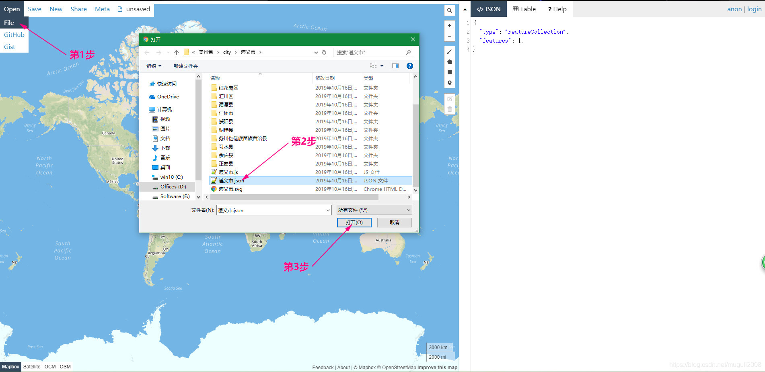Viewport: 765px width, 372px height.
Task: Zoom in the map with plus button
Action: pos(449,26)
